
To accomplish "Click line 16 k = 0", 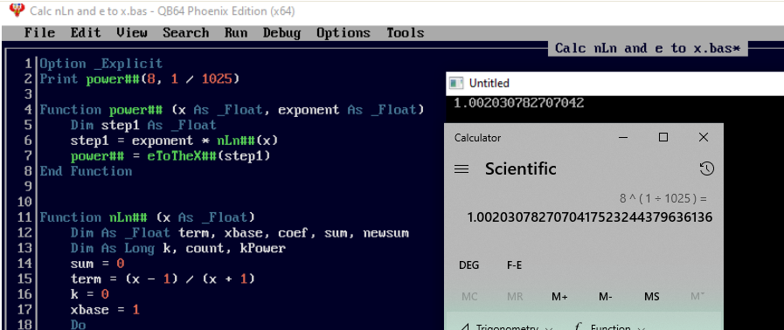I will coord(89,294).
